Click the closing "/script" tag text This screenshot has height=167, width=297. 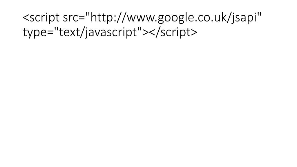[x=173, y=32]
